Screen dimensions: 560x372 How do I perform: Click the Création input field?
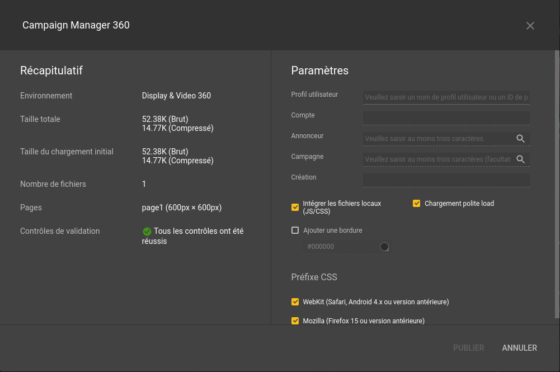tap(446, 180)
